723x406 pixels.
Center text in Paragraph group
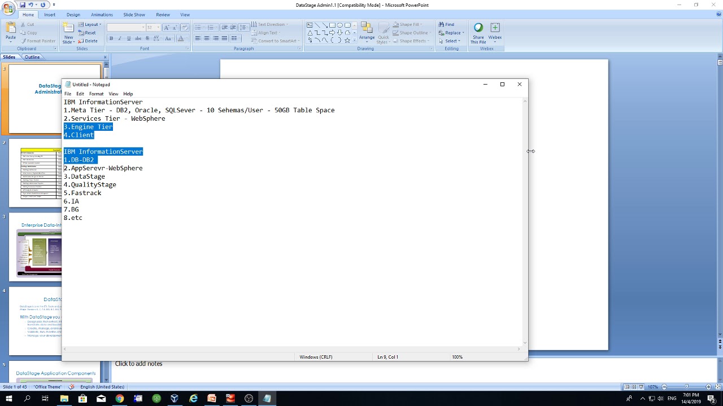tap(207, 38)
